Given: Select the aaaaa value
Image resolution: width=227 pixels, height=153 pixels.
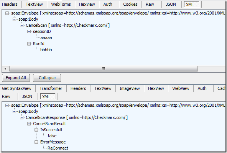Looking at the screenshot, I should tap(46, 38).
